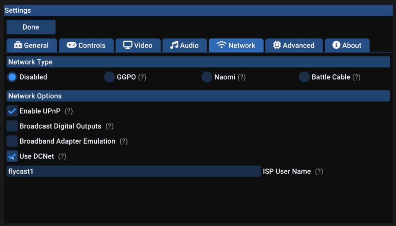Click the Done button
Screen dimensions: 396x226
[31, 27]
